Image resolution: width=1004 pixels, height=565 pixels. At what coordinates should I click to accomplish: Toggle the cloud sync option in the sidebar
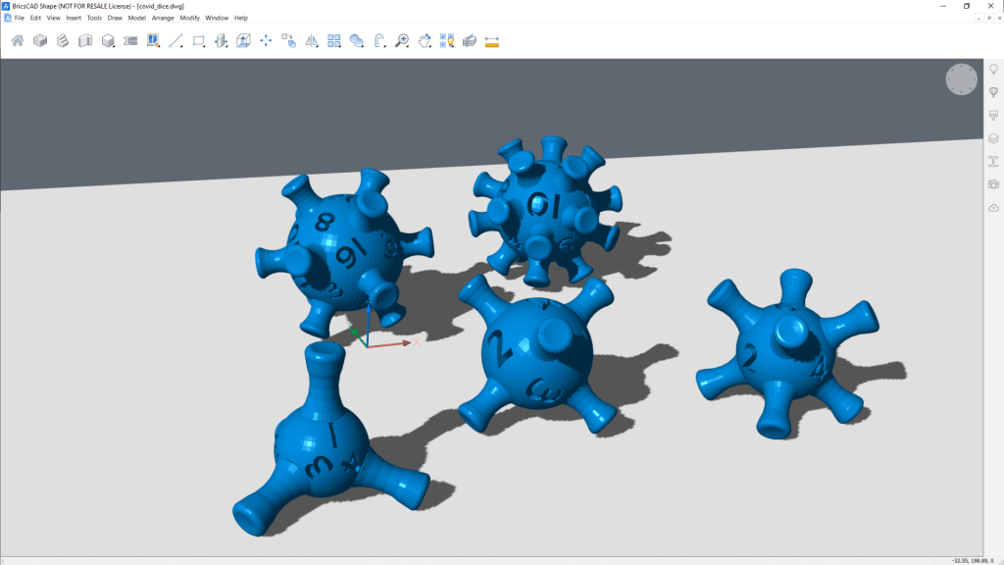click(992, 206)
